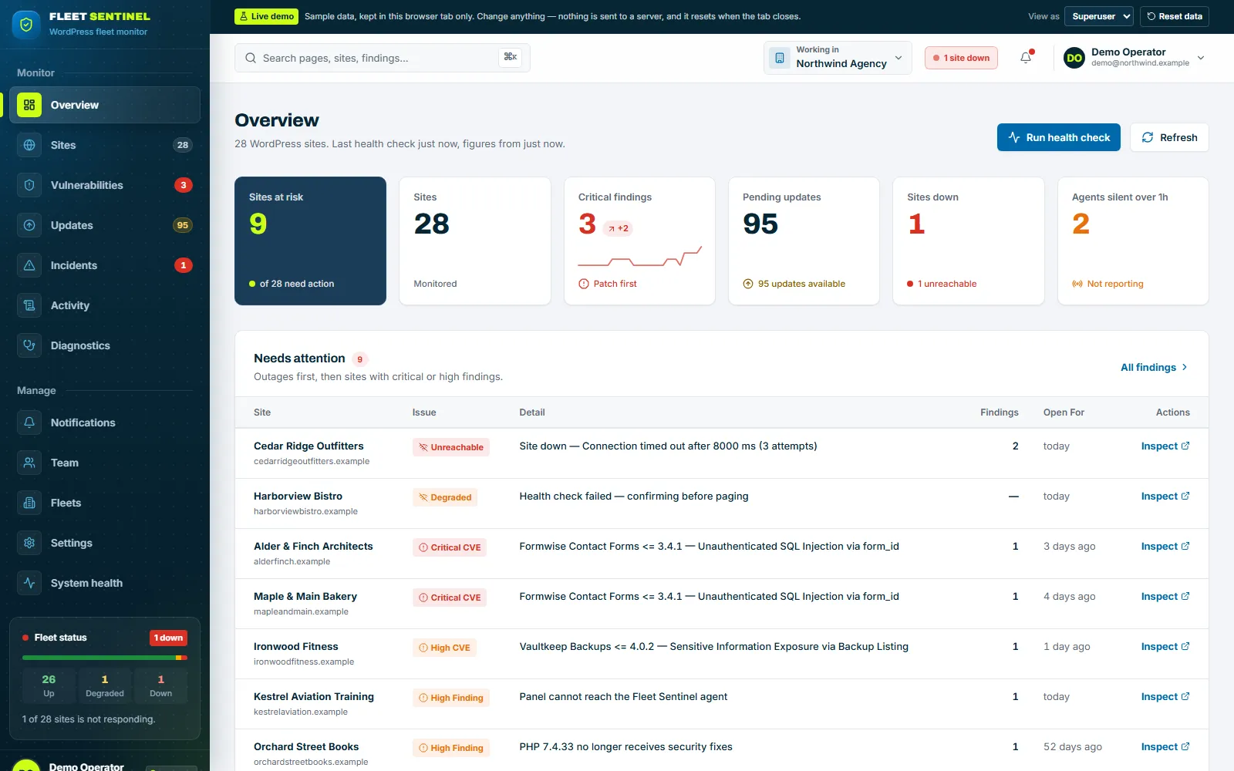
Task: Click the Northwind Agency building icon
Action: point(780,58)
